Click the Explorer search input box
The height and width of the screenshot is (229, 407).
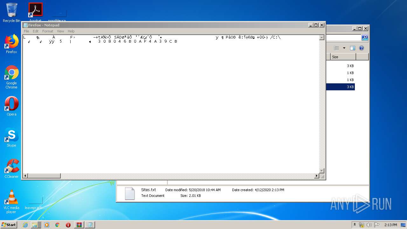pyautogui.click(x=344, y=38)
